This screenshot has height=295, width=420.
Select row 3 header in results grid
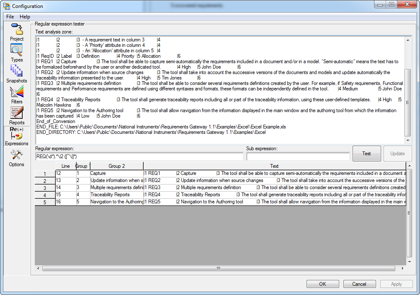[x=45, y=188]
